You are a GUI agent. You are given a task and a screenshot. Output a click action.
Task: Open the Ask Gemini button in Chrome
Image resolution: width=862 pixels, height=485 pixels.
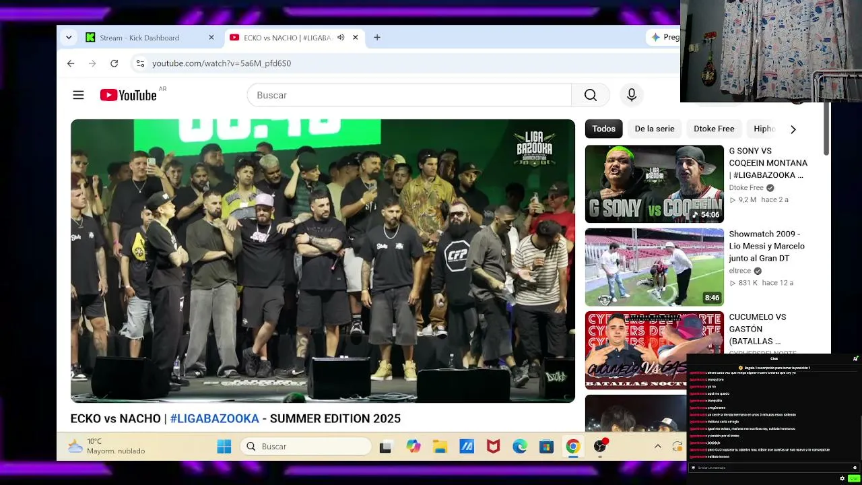664,38
